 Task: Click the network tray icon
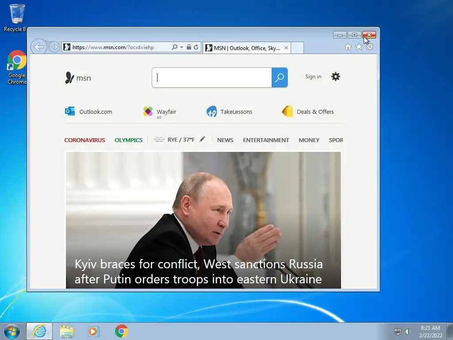tap(398, 332)
